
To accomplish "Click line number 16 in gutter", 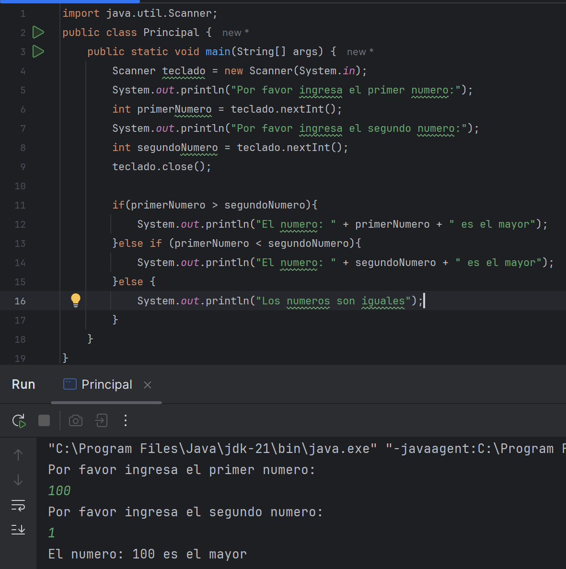I will click(20, 301).
